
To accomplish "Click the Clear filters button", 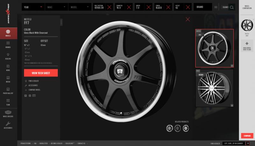I will tap(225, 7).
